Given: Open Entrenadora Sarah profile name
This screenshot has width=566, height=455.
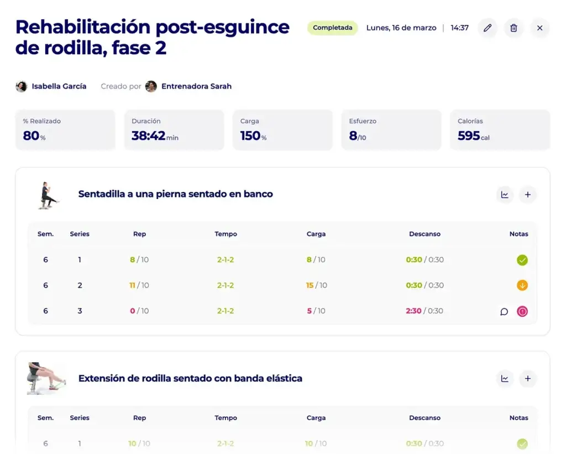Looking at the screenshot, I should pos(196,86).
